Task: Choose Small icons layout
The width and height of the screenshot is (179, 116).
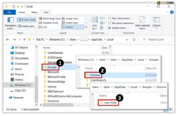Action: 70,23
